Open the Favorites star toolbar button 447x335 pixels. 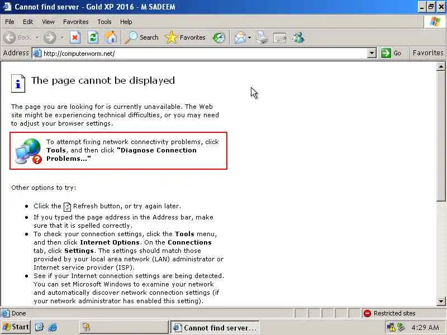186,37
